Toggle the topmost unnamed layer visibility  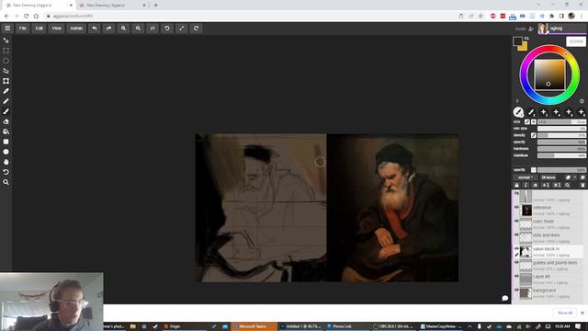point(516,193)
